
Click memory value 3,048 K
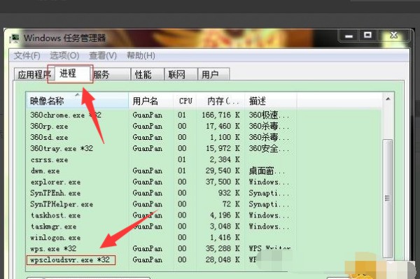pos(225,227)
